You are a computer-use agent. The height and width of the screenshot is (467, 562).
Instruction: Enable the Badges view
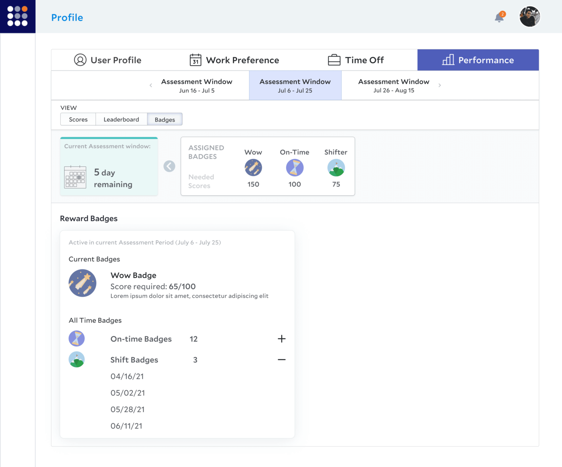pos(165,119)
